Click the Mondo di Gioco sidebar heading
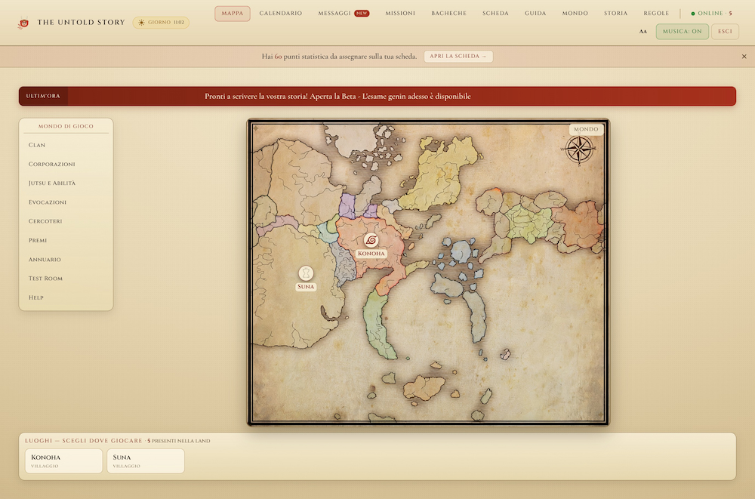Screen dimensions: 755x499 [x=66, y=126]
